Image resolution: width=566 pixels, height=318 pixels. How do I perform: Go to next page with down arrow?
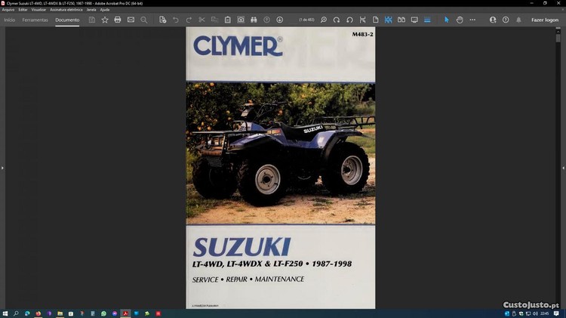[x=280, y=20]
